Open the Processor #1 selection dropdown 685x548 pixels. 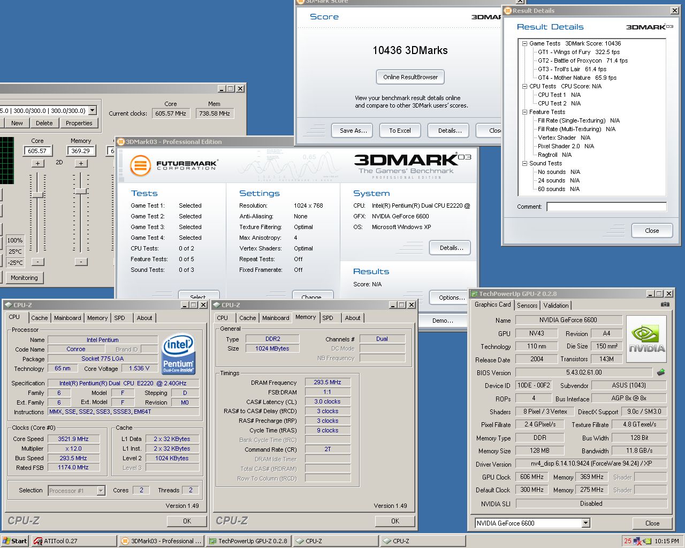(x=101, y=490)
